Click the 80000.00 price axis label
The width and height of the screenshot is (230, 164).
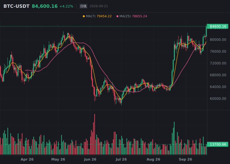tap(218, 40)
